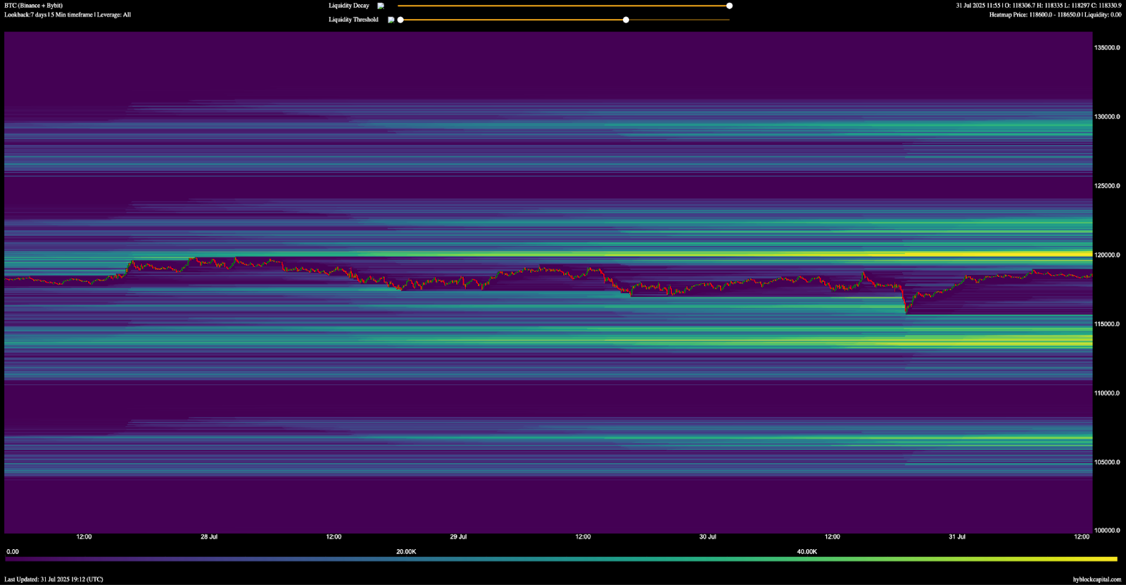Select the 28 Jul time axis marker
Screen dimensions: 1126x585
coord(209,537)
